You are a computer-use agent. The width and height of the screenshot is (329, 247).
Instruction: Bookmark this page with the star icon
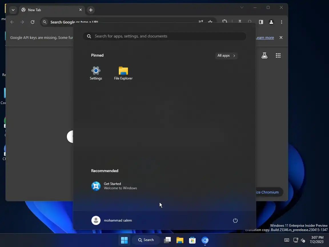click(210, 21)
